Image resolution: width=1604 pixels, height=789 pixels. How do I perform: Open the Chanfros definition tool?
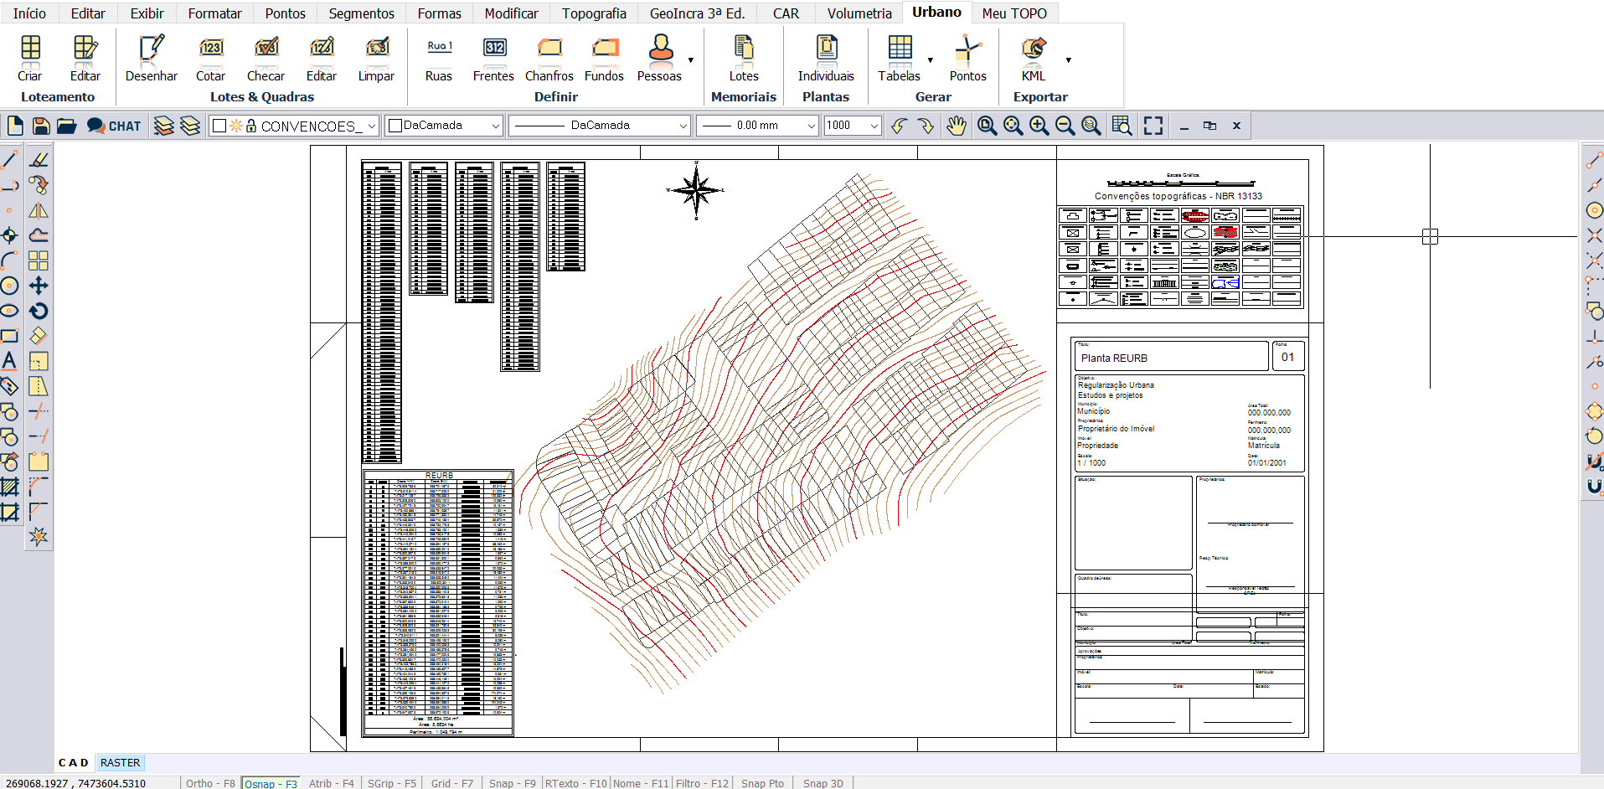[x=549, y=57]
